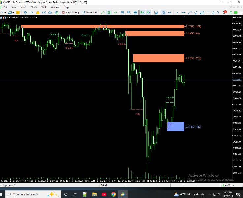The height and width of the screenshot is (198, 243).
Task: Show hidden tray icons chevron
Action: [x=210, y=194]
